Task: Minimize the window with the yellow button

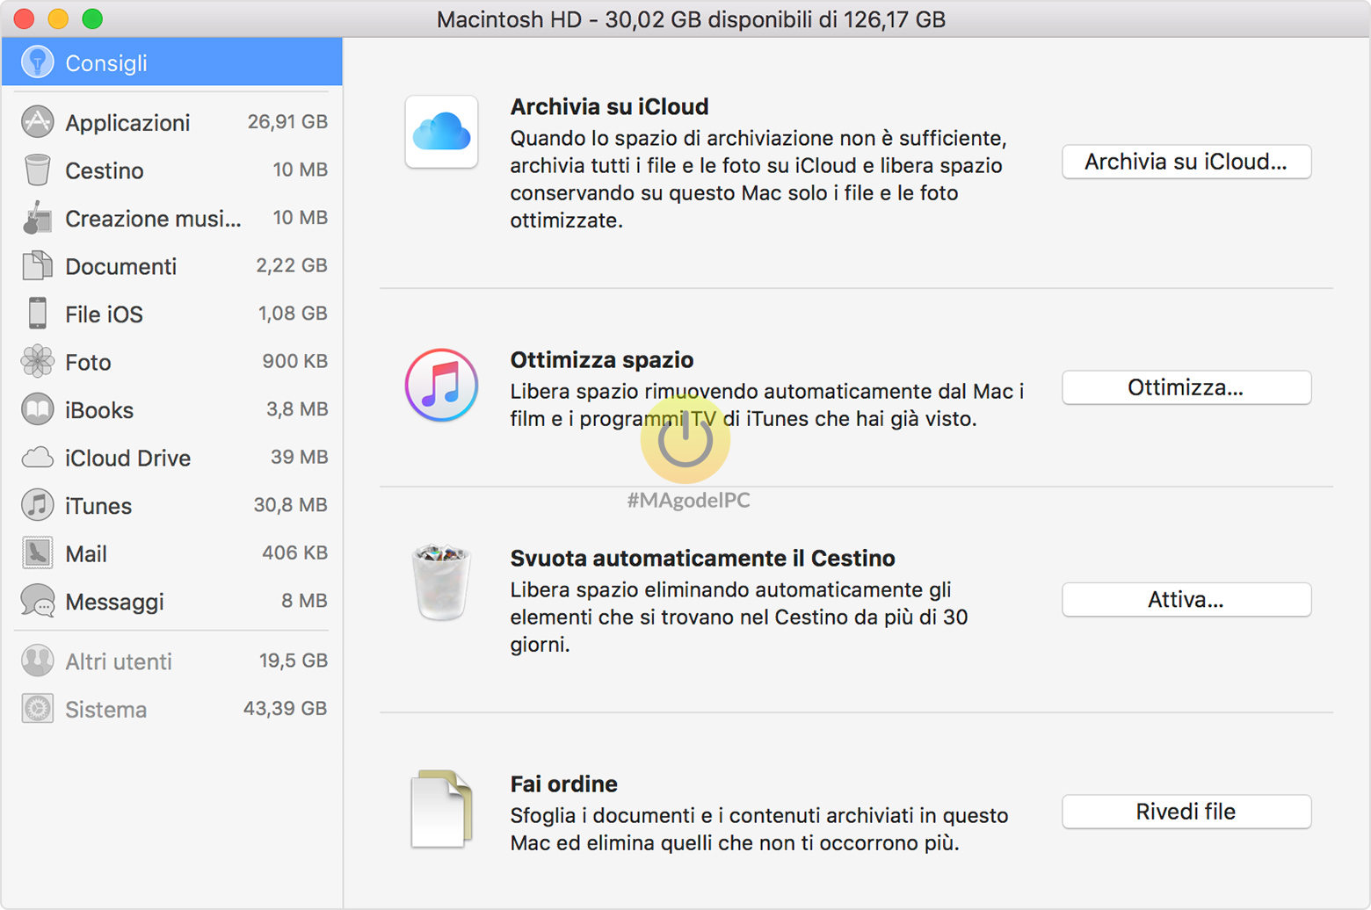Action: [58, 18]
